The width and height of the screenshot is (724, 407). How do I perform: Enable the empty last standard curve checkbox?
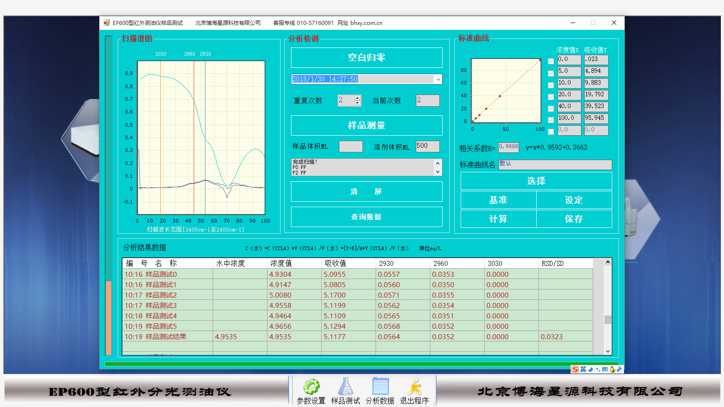tap(551, 132)
